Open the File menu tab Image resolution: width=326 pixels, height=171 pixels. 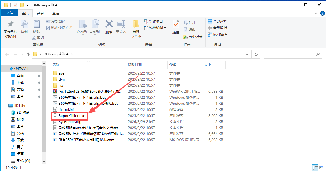10,13
